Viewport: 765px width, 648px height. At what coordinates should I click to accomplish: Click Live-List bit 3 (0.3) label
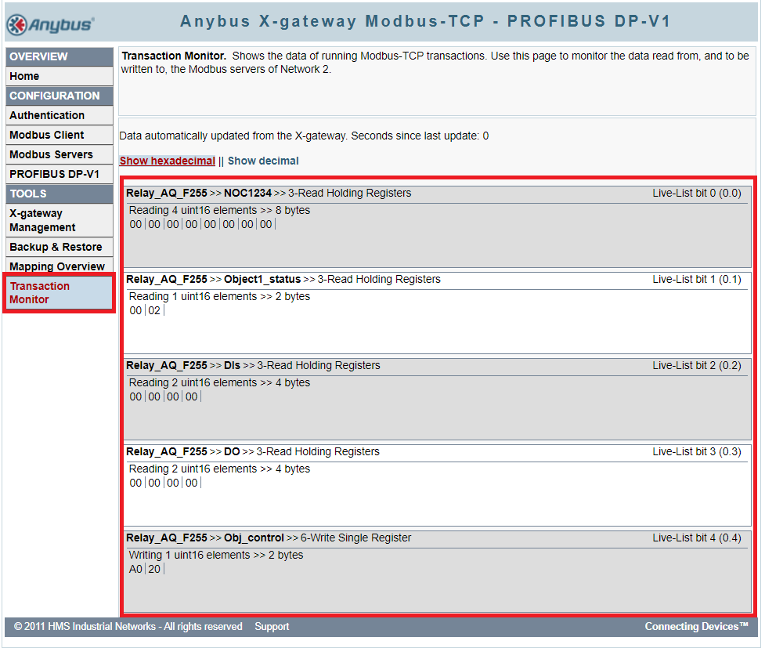(x=697, y=451)
